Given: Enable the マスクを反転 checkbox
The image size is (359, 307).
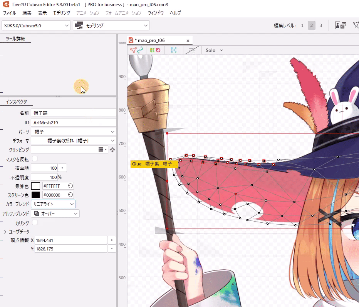Looking at the screenshot, I should (x=35, y=159).
